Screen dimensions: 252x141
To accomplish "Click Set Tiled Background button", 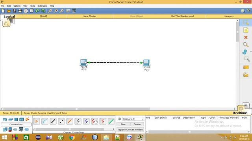I will pyautogui.click(x=182, y=16).
